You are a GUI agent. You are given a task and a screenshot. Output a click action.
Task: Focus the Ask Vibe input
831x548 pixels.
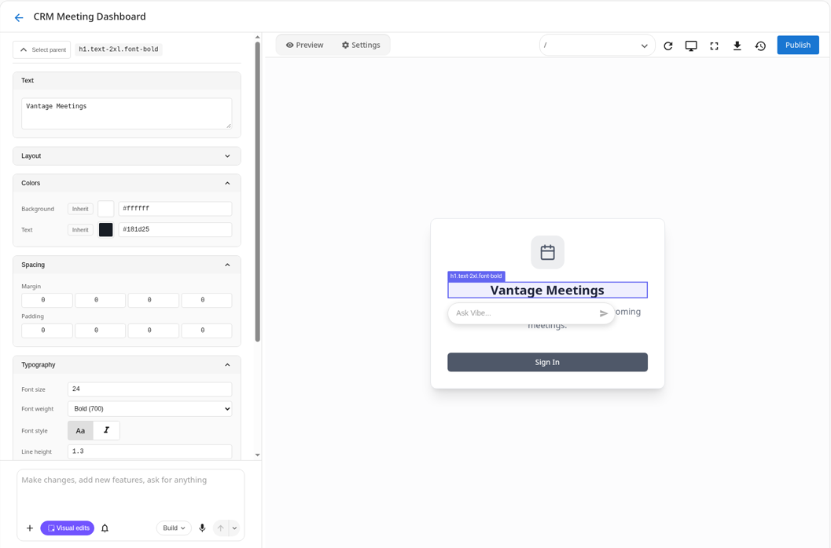[524, 313]
